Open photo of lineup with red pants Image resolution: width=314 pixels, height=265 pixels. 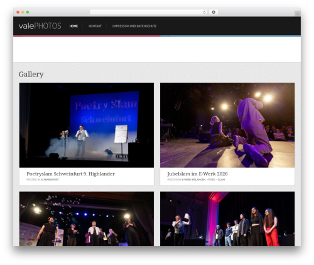pyautogui.click(x=227, y=219)
